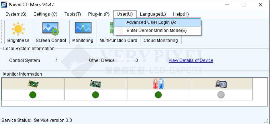The height and width of the screenshot is (124, 270).
Task: Open the Monitoring graph icon
Action: pyautogui.click(x=83, y=28)
